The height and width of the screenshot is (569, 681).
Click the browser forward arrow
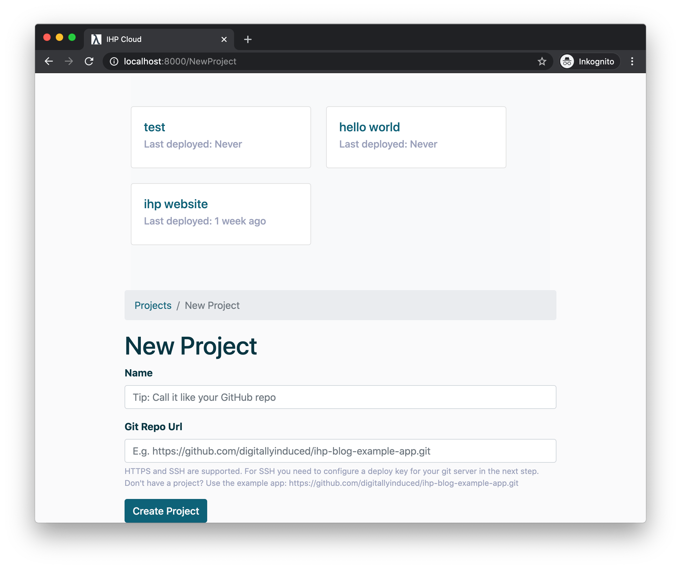pyautogui.click(x=69, y=61)
